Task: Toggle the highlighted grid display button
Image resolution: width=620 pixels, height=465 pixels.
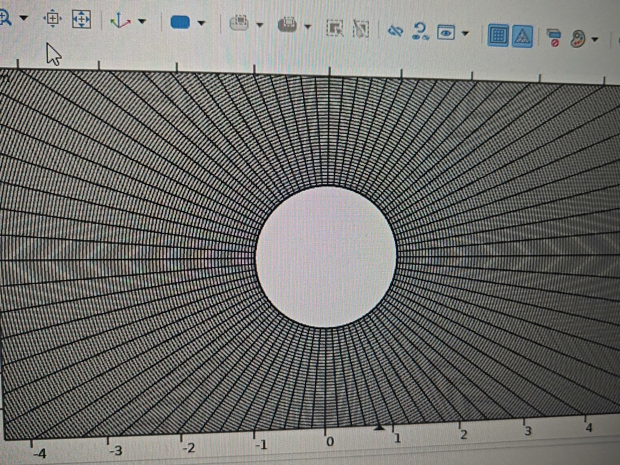Action: pos(498,35)
